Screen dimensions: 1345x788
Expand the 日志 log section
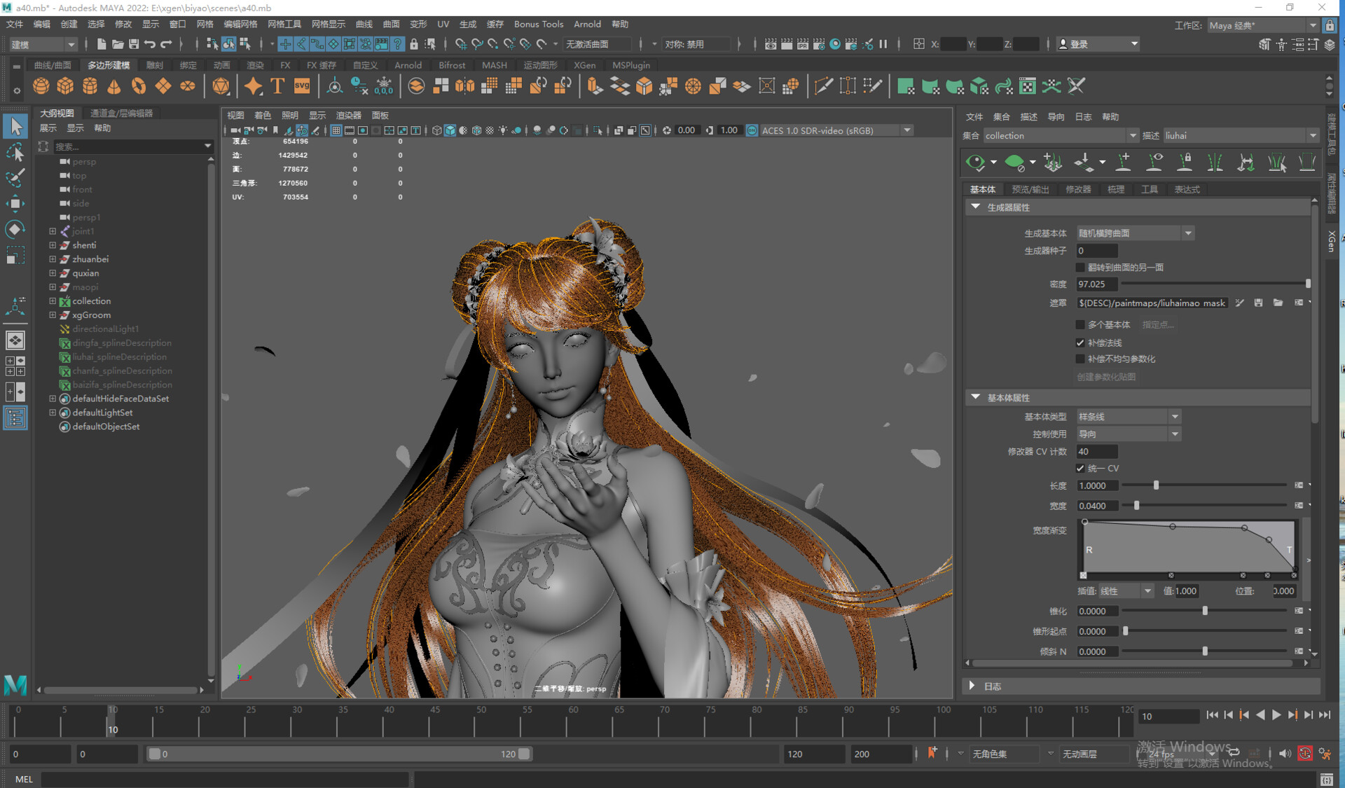click(x=972, y=686)
